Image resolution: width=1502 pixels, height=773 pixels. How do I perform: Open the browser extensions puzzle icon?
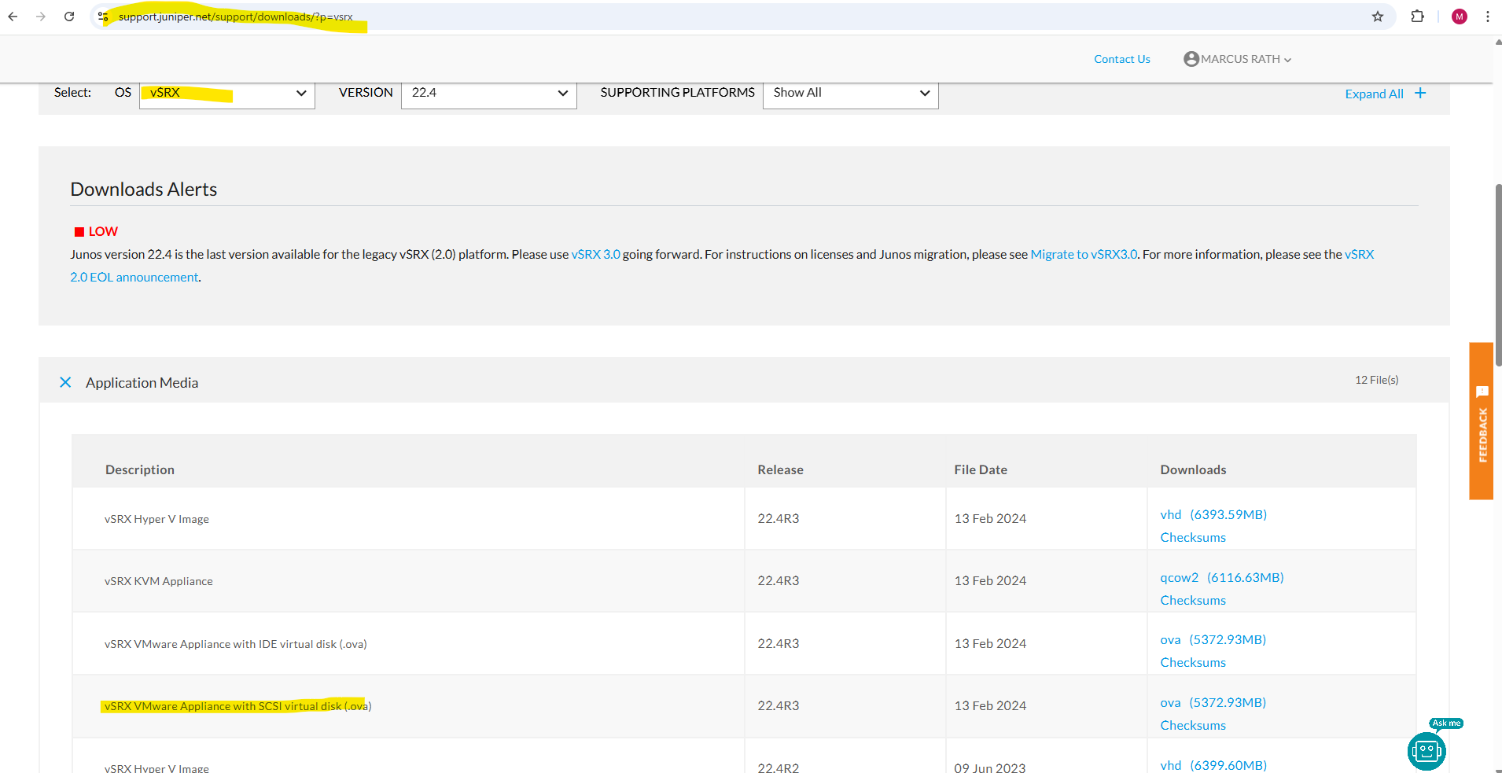(x=1418, y=17)
